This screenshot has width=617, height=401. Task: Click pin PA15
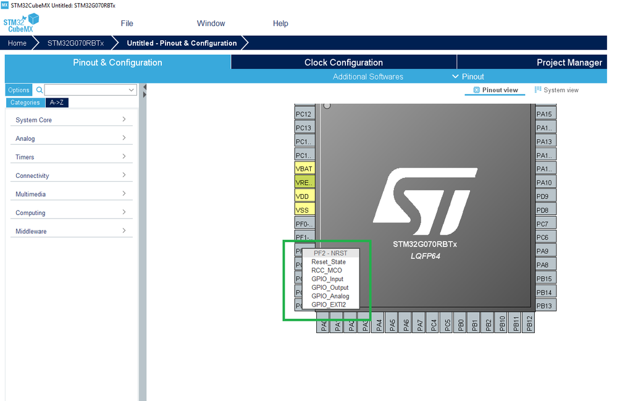(x=546, y=114)
